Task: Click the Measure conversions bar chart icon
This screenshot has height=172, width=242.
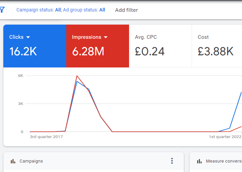Action: tap(199, 161)
